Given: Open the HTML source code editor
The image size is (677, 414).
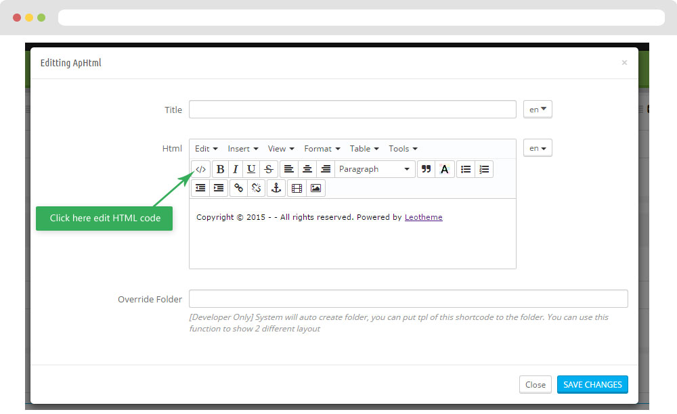Looking at the screenshot, I should [200, 169].
